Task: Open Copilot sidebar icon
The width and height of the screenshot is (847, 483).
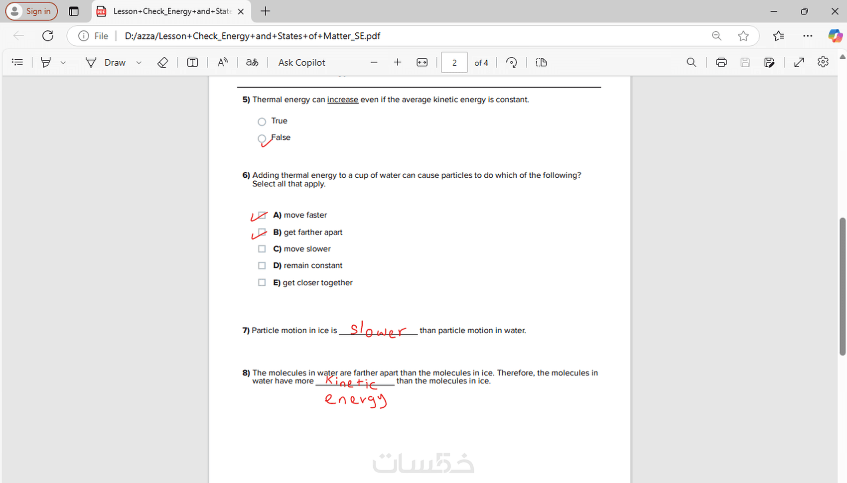Action: (x=835, y=36)
